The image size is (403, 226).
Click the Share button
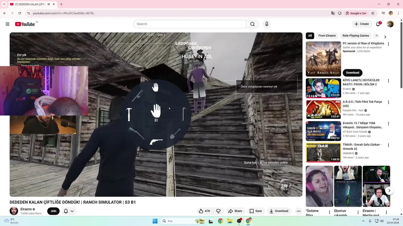[235, 211]
